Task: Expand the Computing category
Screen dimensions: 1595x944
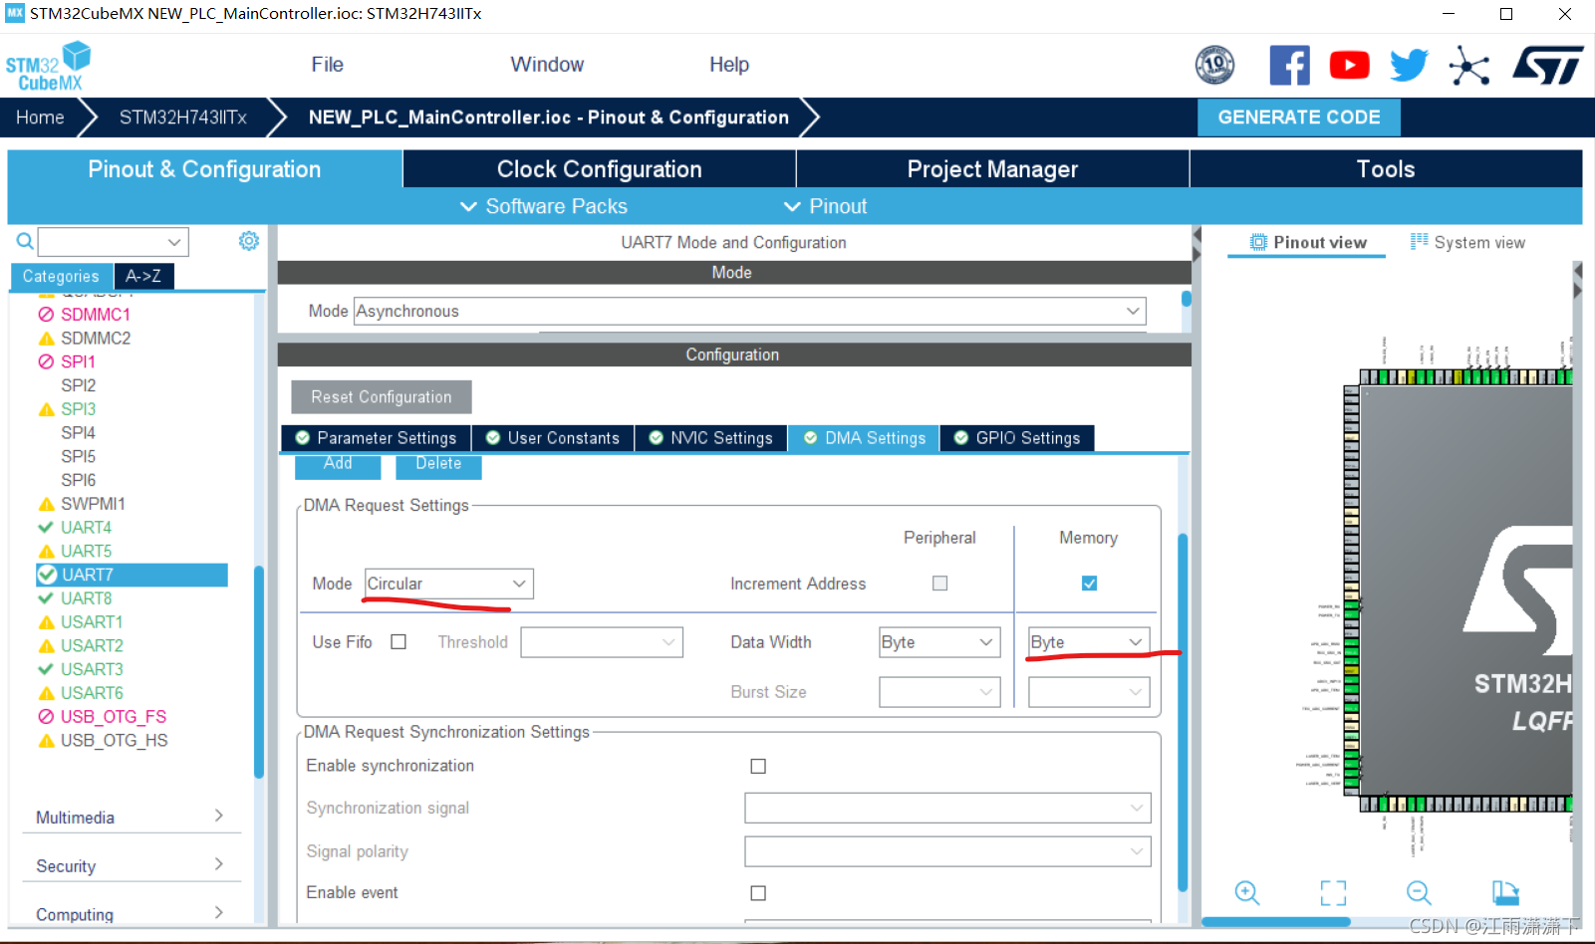Action: [x=131, y=913]
